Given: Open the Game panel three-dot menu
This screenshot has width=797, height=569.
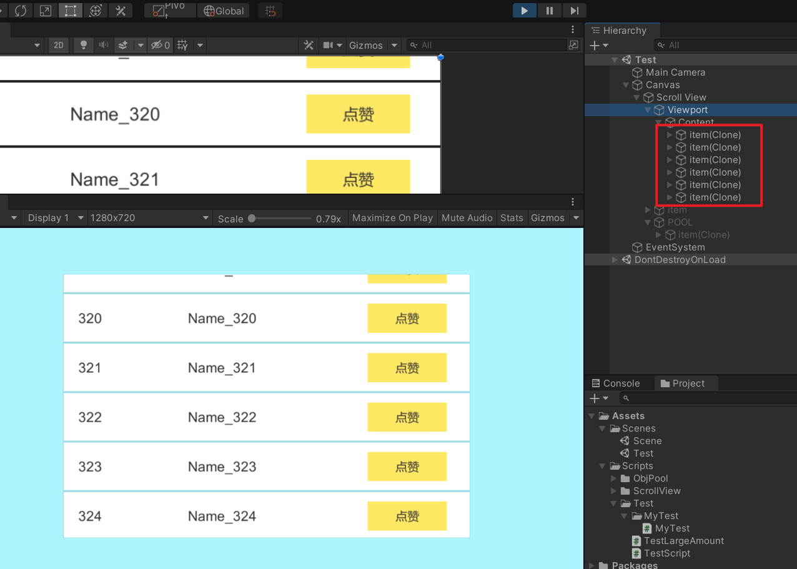Looking at the screenshot, I should tap(573, 202).
